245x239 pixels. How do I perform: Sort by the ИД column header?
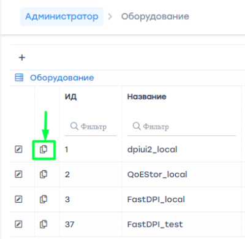71,97
